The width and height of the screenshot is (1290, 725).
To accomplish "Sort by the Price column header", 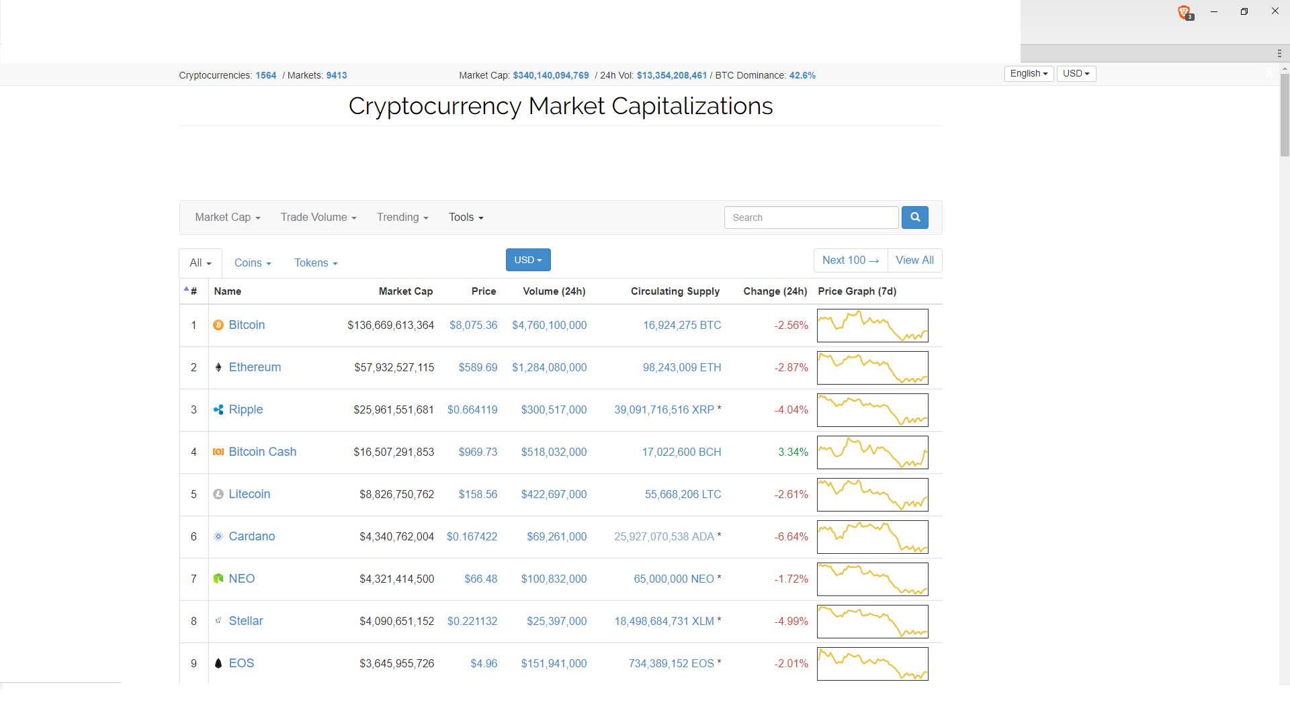I will point(484,291).
